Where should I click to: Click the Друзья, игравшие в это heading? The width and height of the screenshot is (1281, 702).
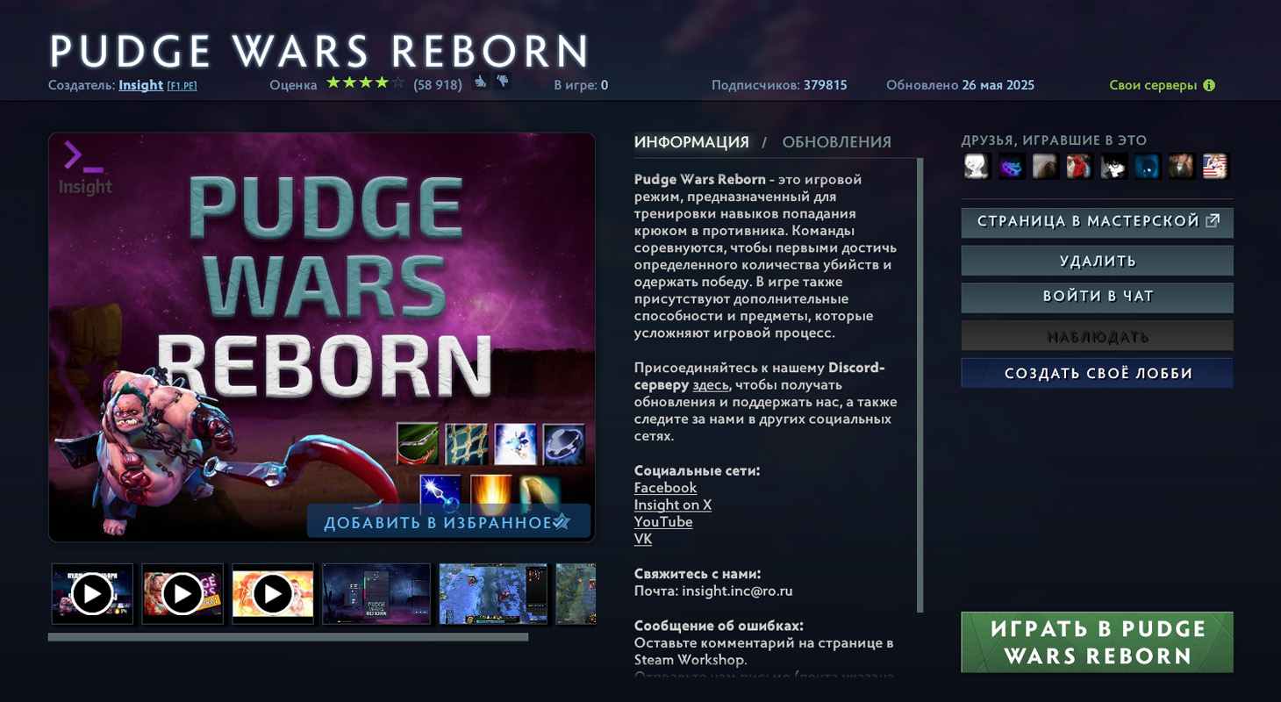(1054, 140)
